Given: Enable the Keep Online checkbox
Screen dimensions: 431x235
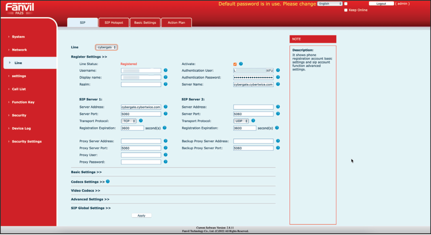Looking at the screenshot, I should [x=346, y=10].
